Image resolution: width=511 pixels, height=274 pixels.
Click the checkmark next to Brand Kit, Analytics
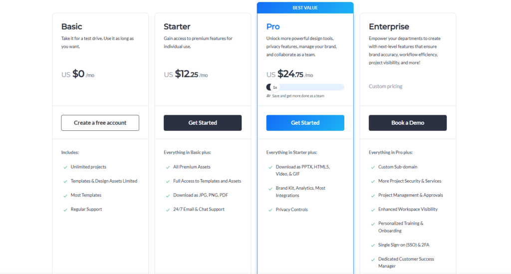click(x=270, y=189)
